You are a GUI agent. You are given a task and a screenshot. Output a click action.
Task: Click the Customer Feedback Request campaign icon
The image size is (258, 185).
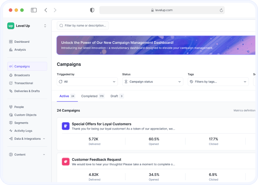(x=66, y=162)
